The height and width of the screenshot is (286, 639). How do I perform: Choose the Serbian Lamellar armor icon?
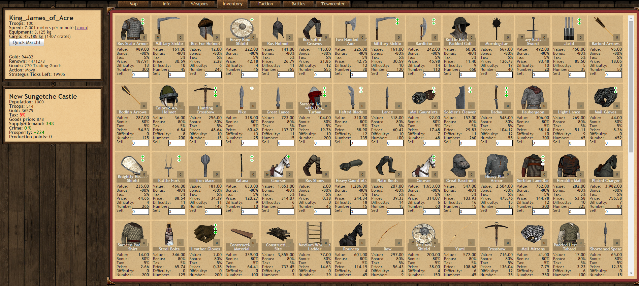(533, 166)
